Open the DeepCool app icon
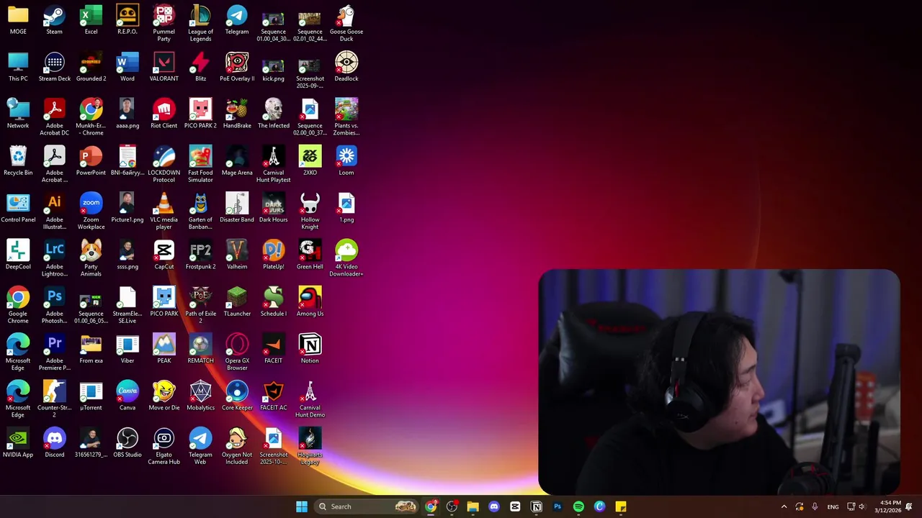The image size is (922, 518). click(18, 255)
